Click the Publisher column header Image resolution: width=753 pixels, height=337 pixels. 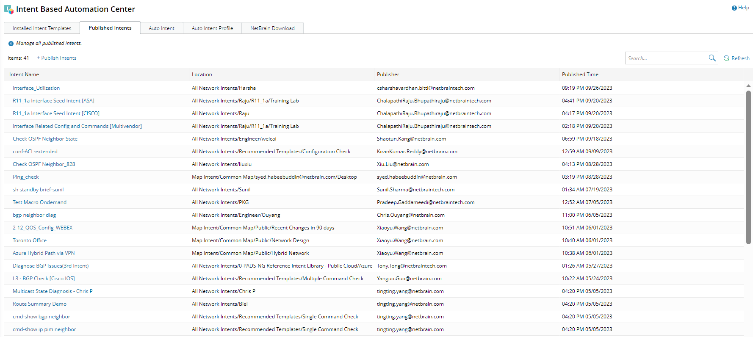[x=388, y=75]
